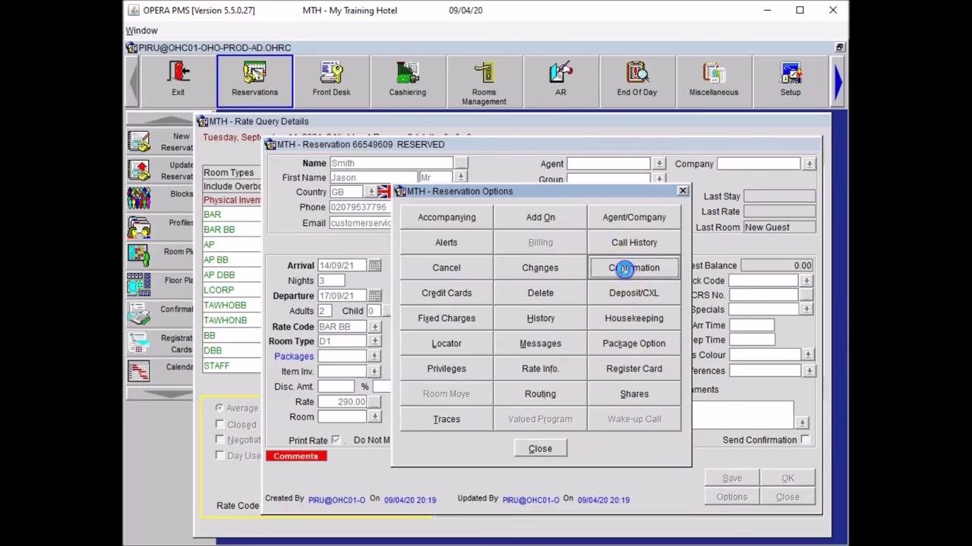972x546 pixels.
Task: Click the Nights input field
Action: [x=333, y=281]
